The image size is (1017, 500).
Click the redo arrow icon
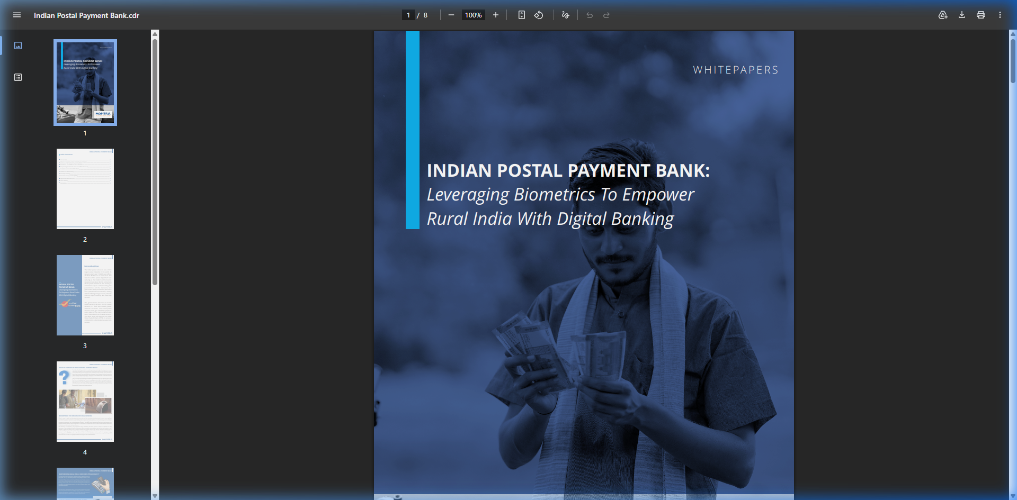[x=606, y=15]
